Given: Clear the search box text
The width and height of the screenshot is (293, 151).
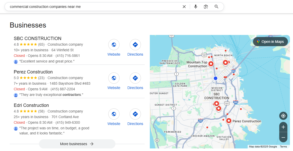Looking at the screenshot, I should click(x=184, y=7).
